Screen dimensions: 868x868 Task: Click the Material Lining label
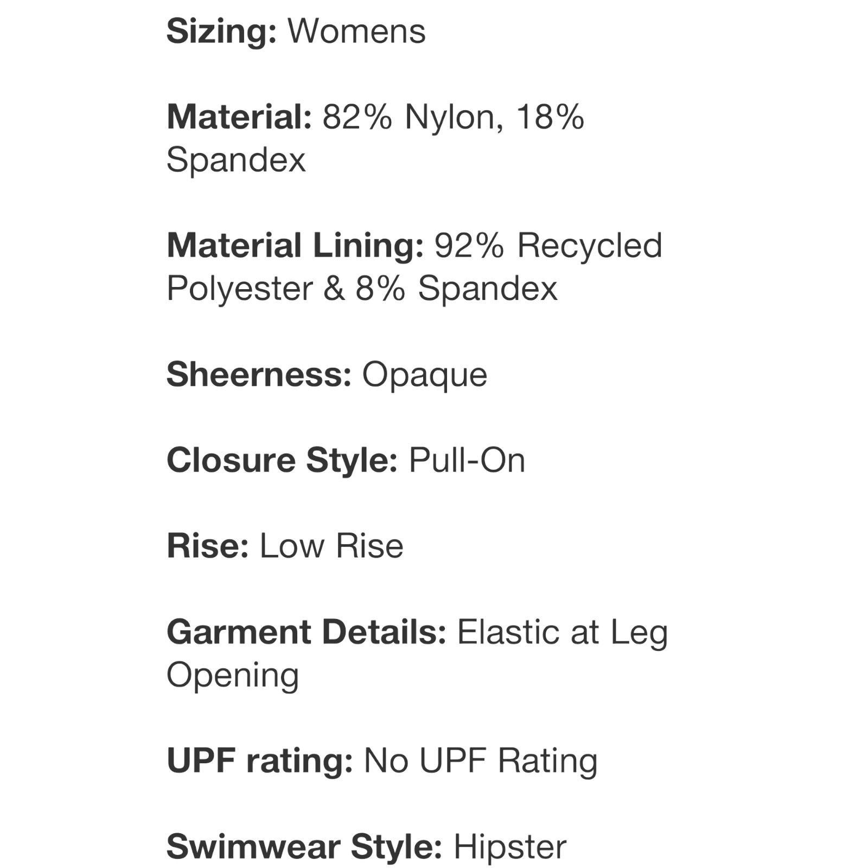pos(295,246)
